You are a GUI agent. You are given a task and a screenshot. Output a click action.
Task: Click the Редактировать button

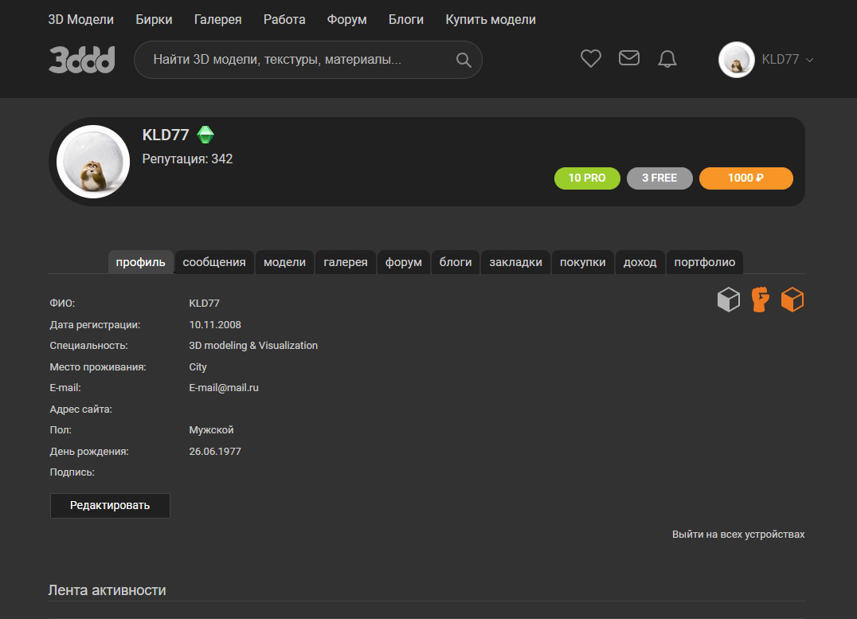point(110,505)
